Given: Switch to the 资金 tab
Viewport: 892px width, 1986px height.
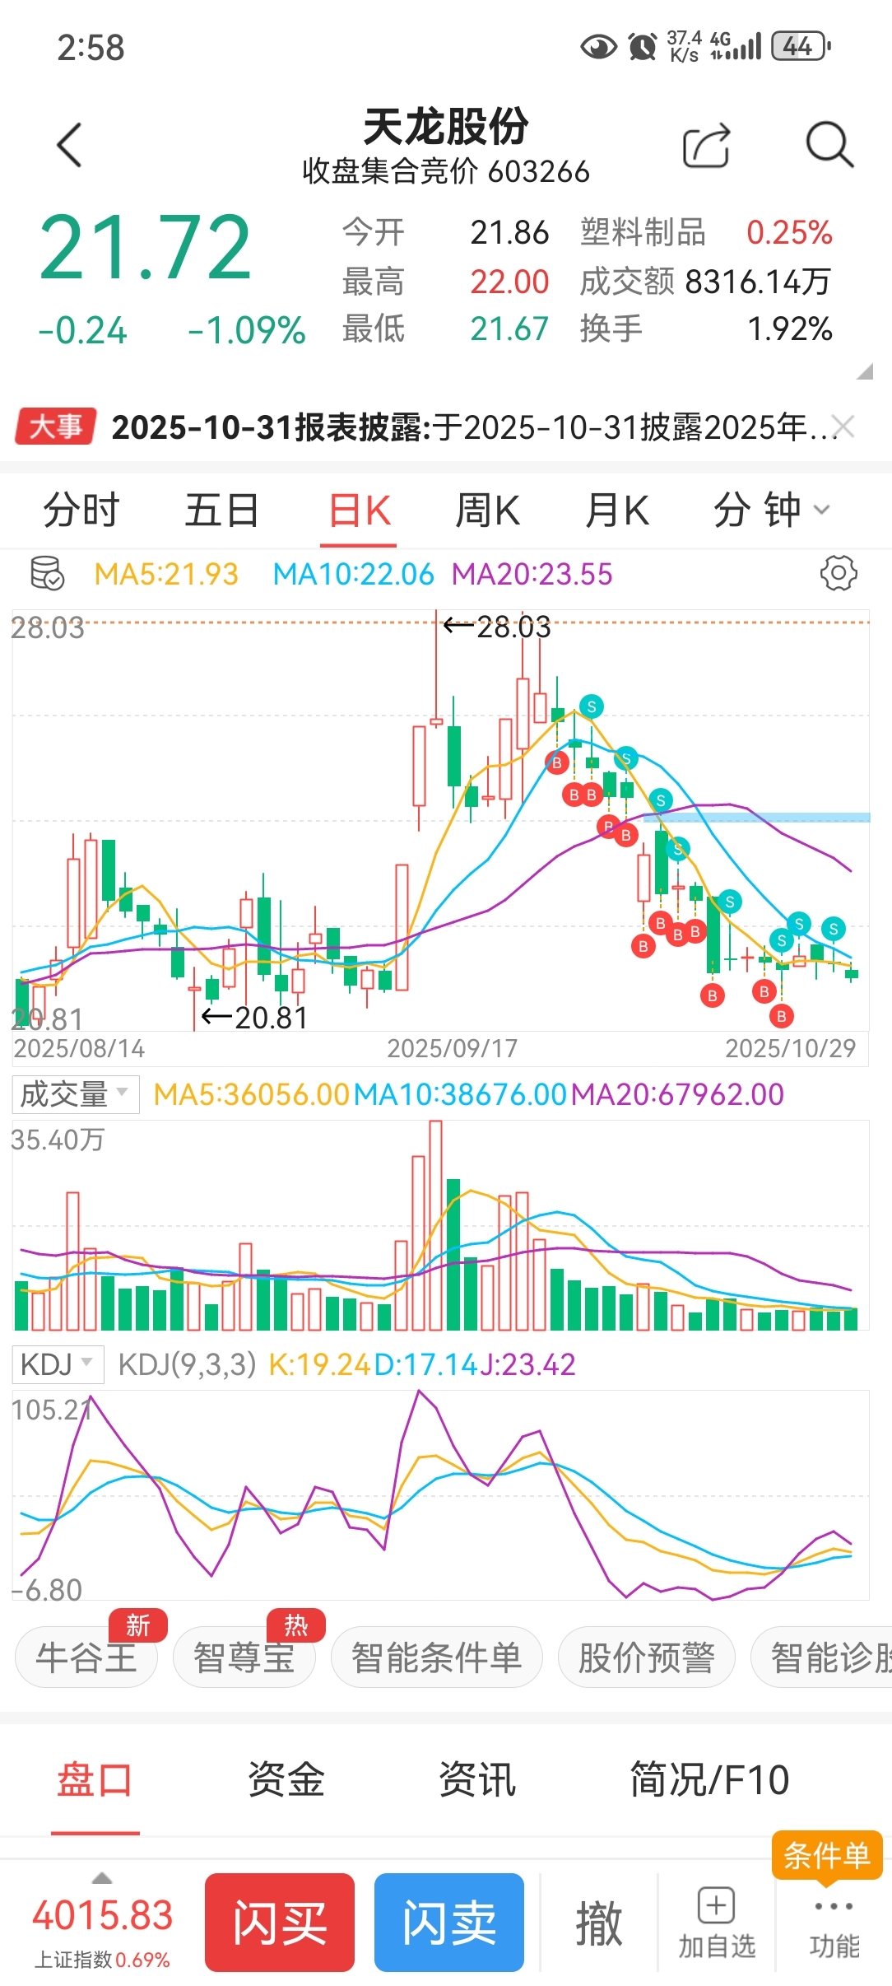Looking at the screenshot, I should point(286,1779).
